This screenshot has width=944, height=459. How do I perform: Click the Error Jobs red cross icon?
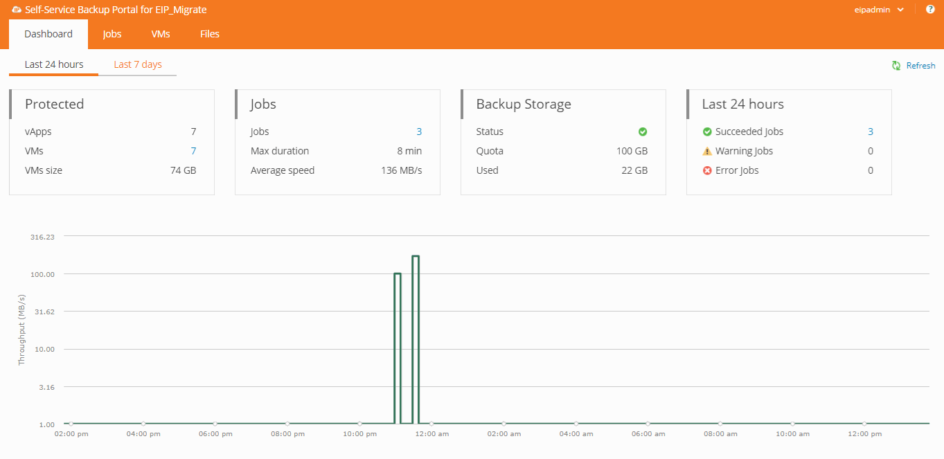[707, 170]
